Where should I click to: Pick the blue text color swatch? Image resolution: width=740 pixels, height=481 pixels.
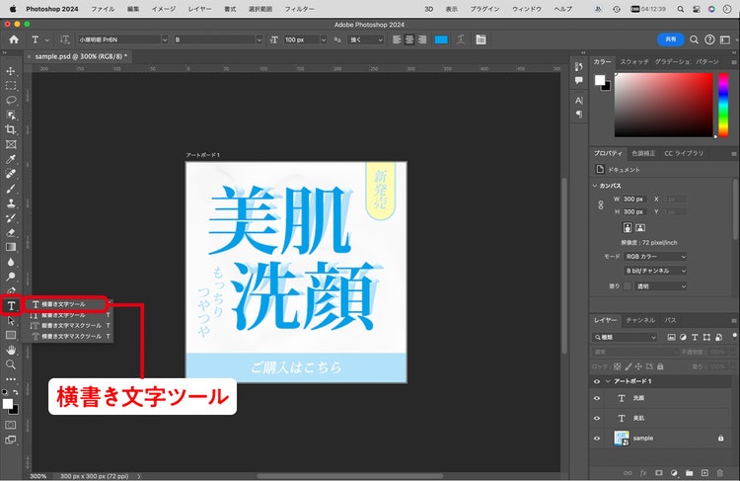[x=441, y=40]
